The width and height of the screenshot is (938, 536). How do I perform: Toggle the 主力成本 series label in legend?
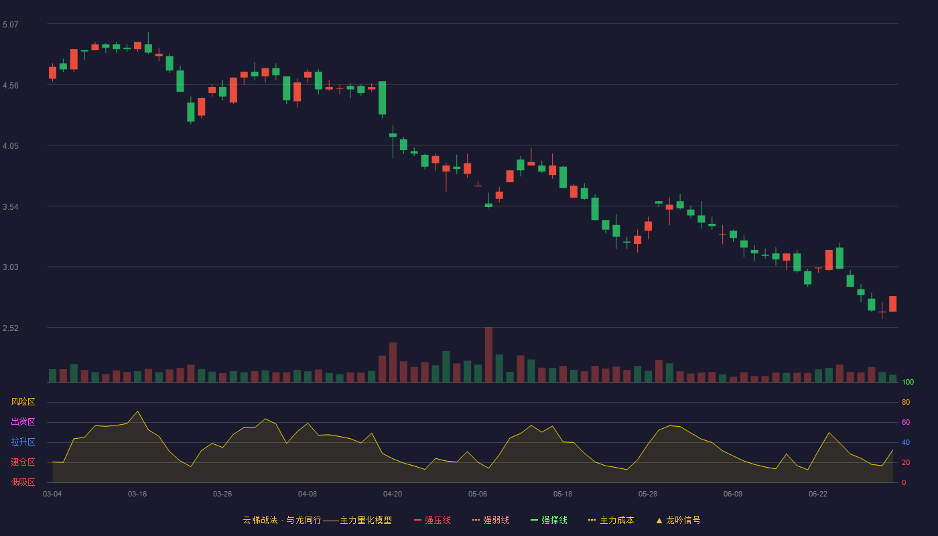[617, 520]
